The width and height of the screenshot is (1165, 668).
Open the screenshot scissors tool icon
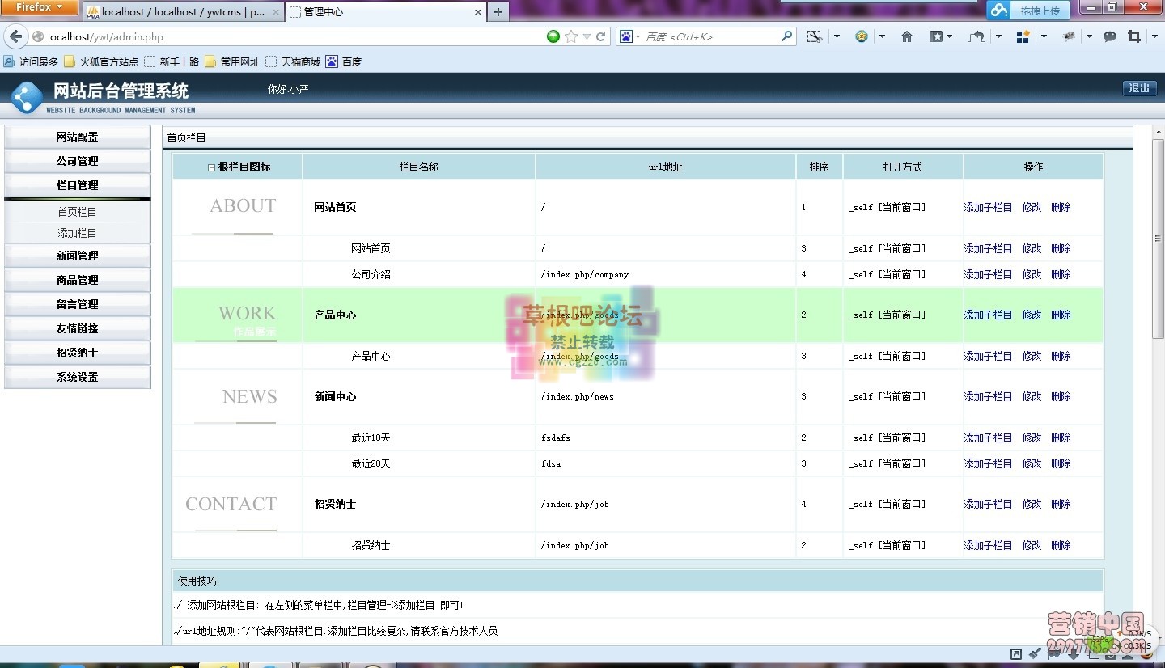click(x=815, y=36)
